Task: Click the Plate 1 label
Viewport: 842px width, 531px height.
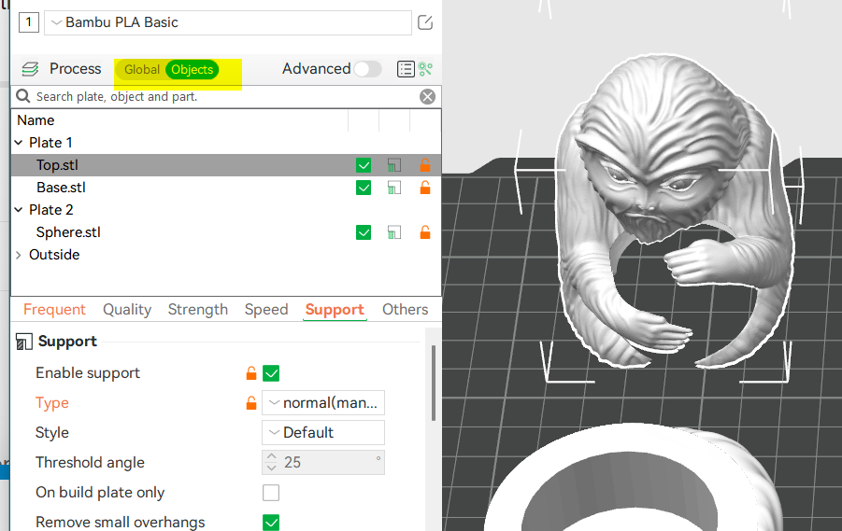Action: [x=50, y=143]
